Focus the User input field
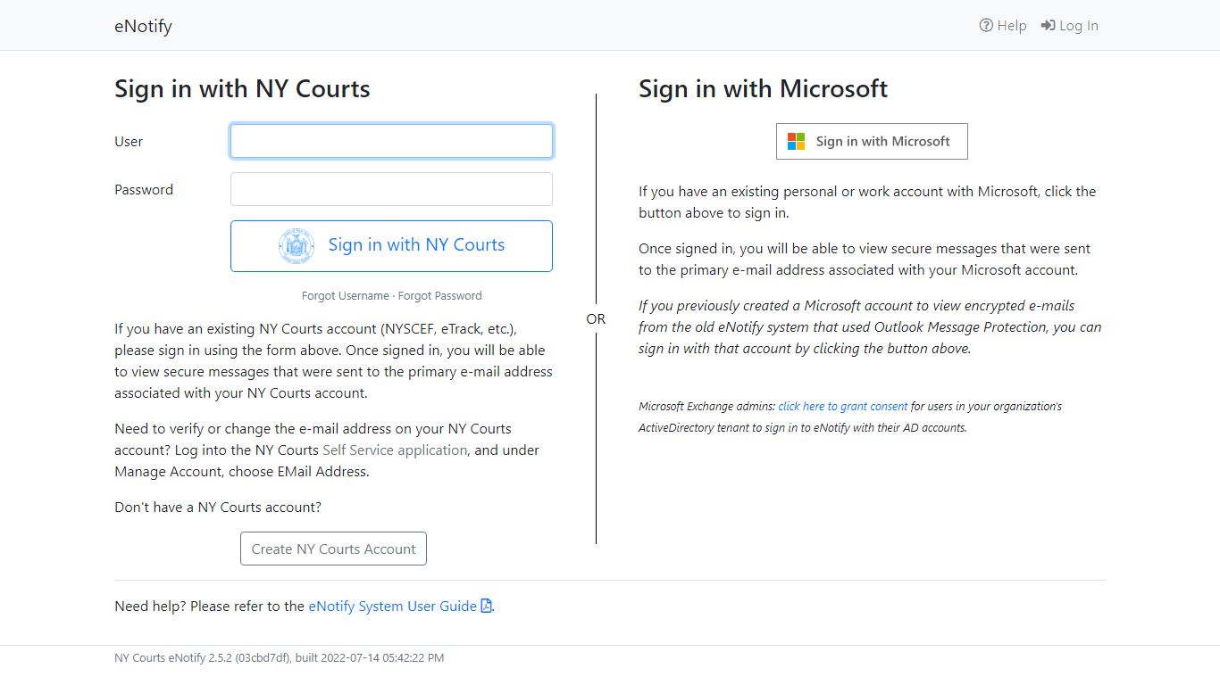This screenshot has height=685, width=1220. 391,141
